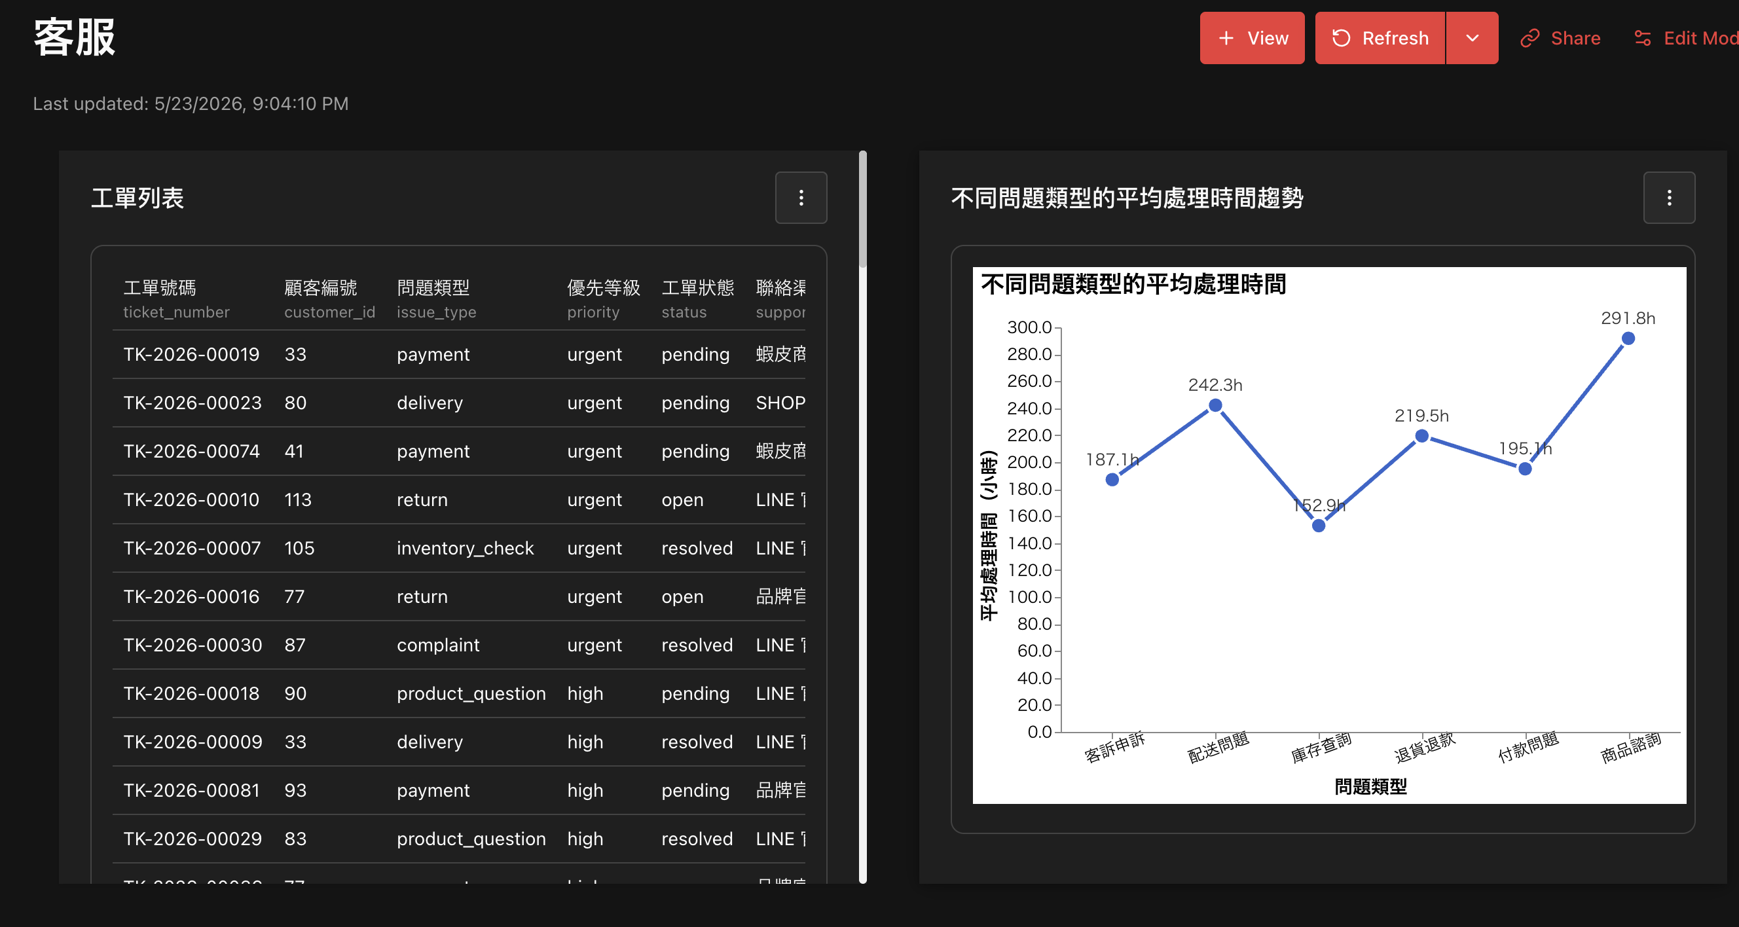Click customer id 113 cell

[x=298, y=500]
